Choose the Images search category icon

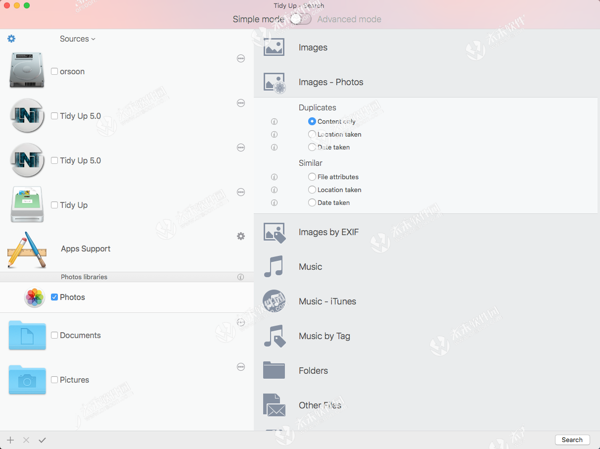[x=274, y=47]
